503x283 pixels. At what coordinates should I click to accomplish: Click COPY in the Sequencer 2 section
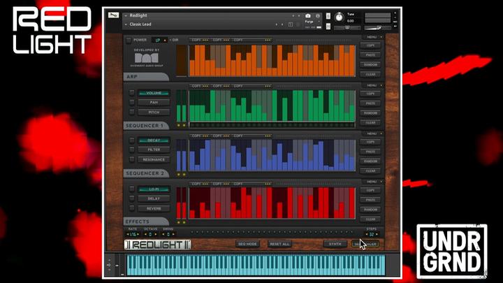coord(370,142)
